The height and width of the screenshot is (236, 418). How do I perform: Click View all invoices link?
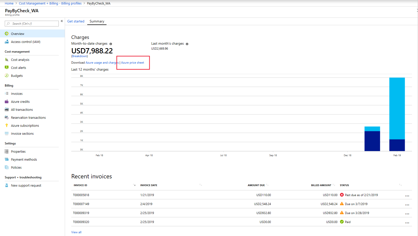pos(76,232)
